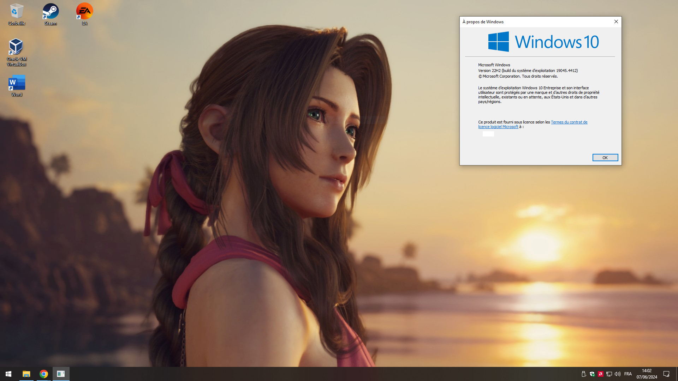Open Windows Security shield tray icon
Image resolution: width=678 pixels, height=381 pixels.
[592, 374]
